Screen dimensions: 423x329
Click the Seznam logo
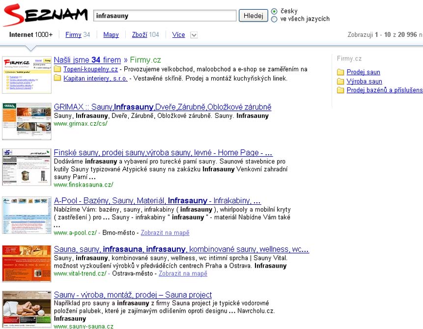pyautogui.click(x=46, y=15)
